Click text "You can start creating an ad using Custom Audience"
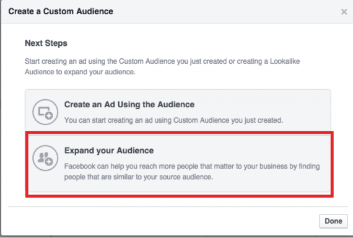The image size is (353, 238). [147, 120]
